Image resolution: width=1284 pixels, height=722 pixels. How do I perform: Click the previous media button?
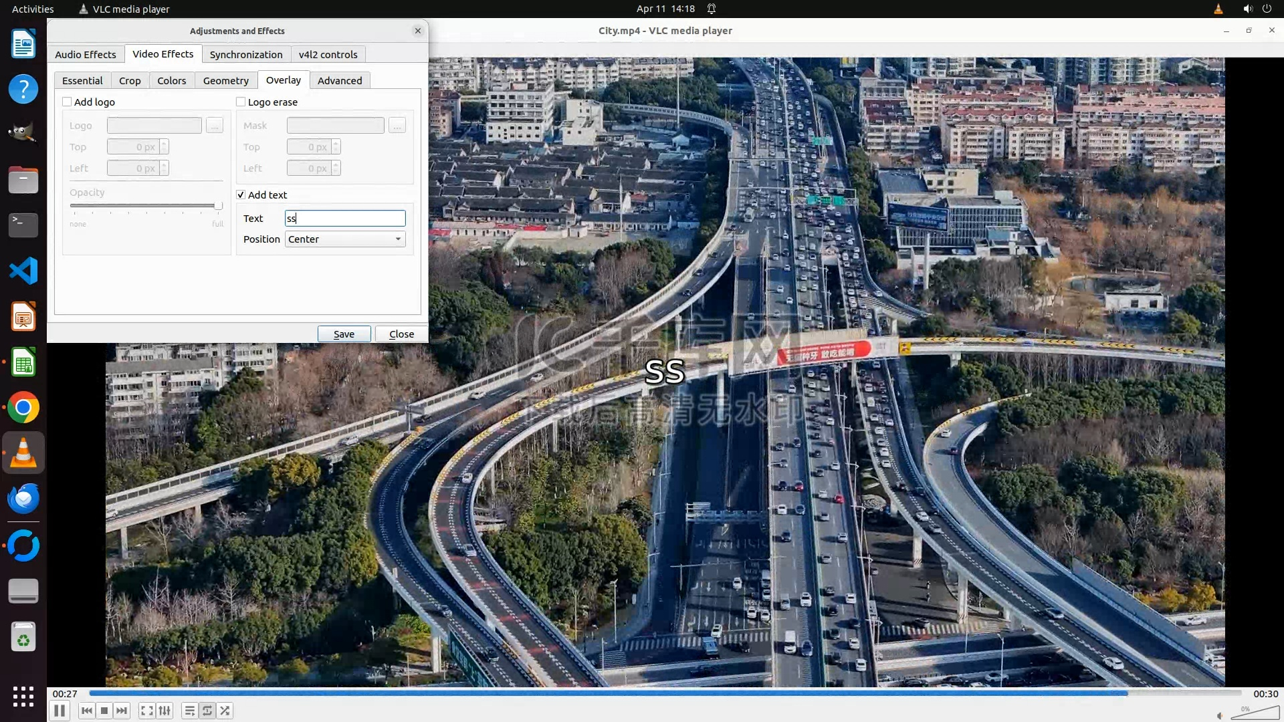point(86,711)
